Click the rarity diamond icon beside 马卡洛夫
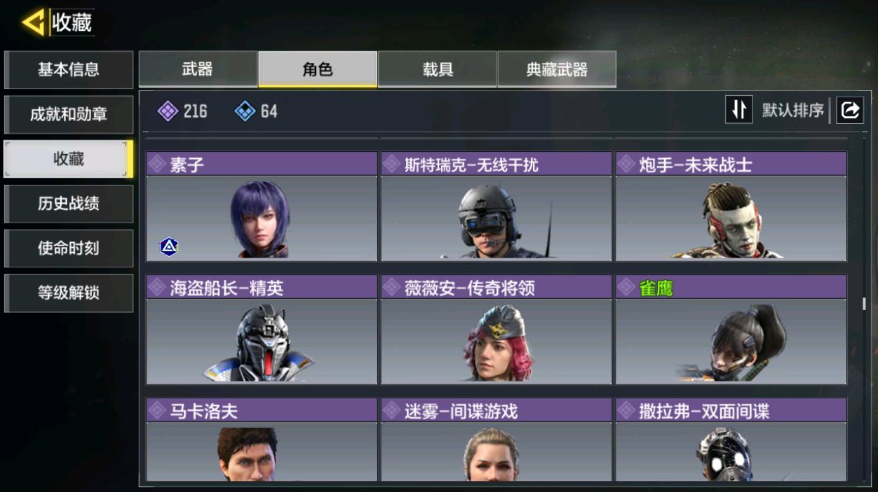Screen dimensions: 878x492 (157, 411)
